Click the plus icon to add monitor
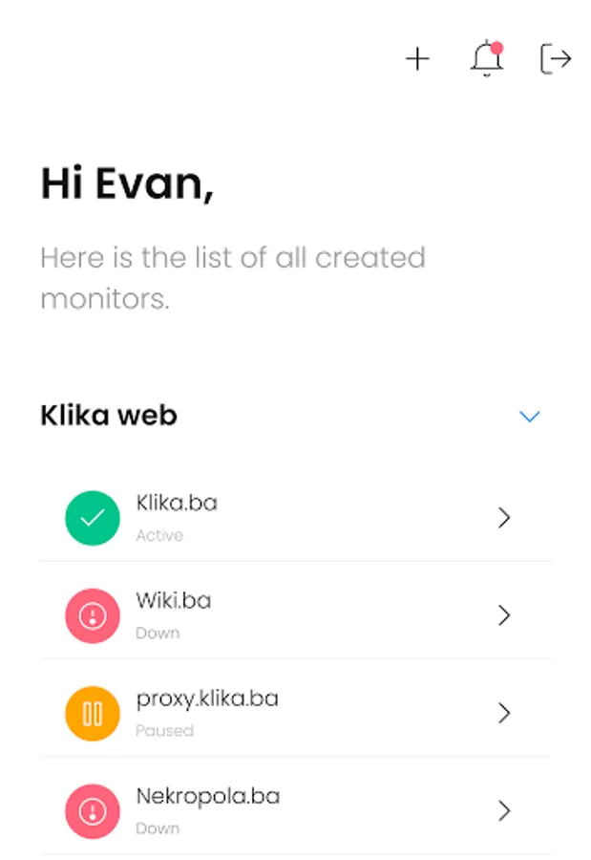The width and height of the screenshot is (591, 860). click(x=417, y=58)
